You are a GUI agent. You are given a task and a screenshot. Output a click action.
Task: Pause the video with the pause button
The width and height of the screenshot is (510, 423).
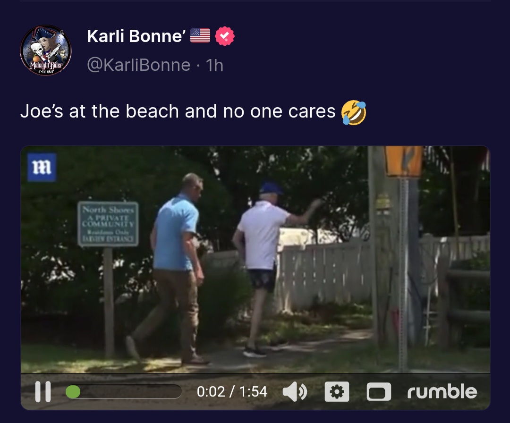click(43, 391)
